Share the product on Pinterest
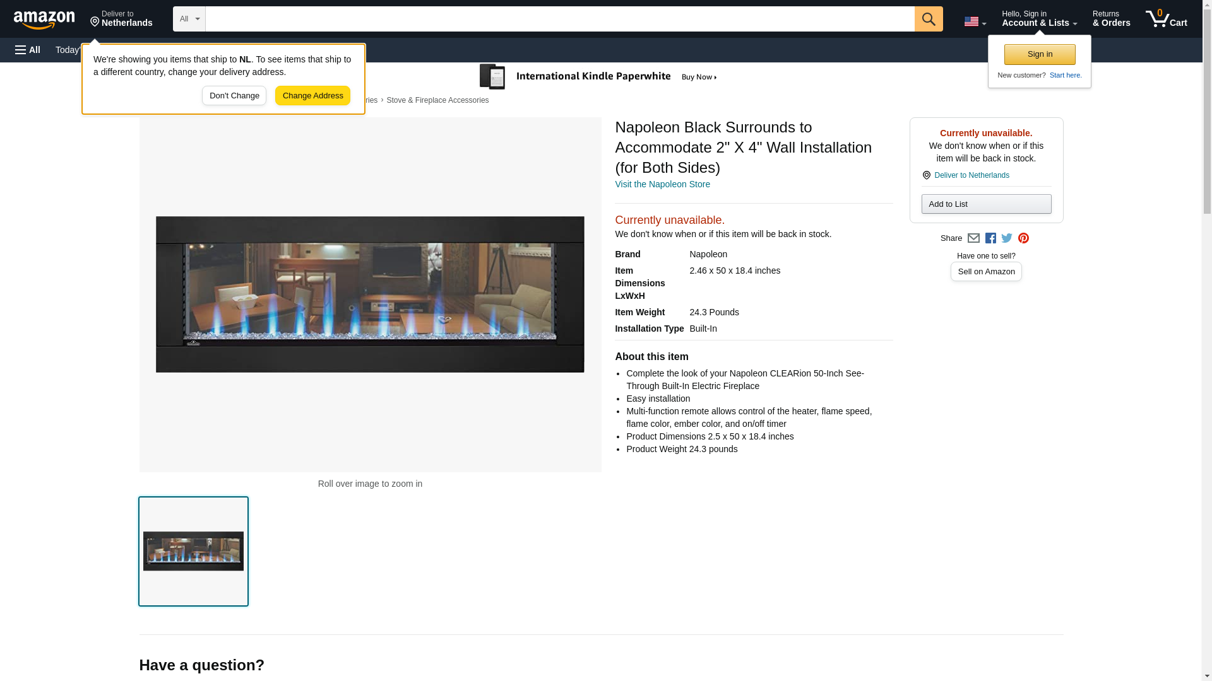 (x=1023, y=238)
